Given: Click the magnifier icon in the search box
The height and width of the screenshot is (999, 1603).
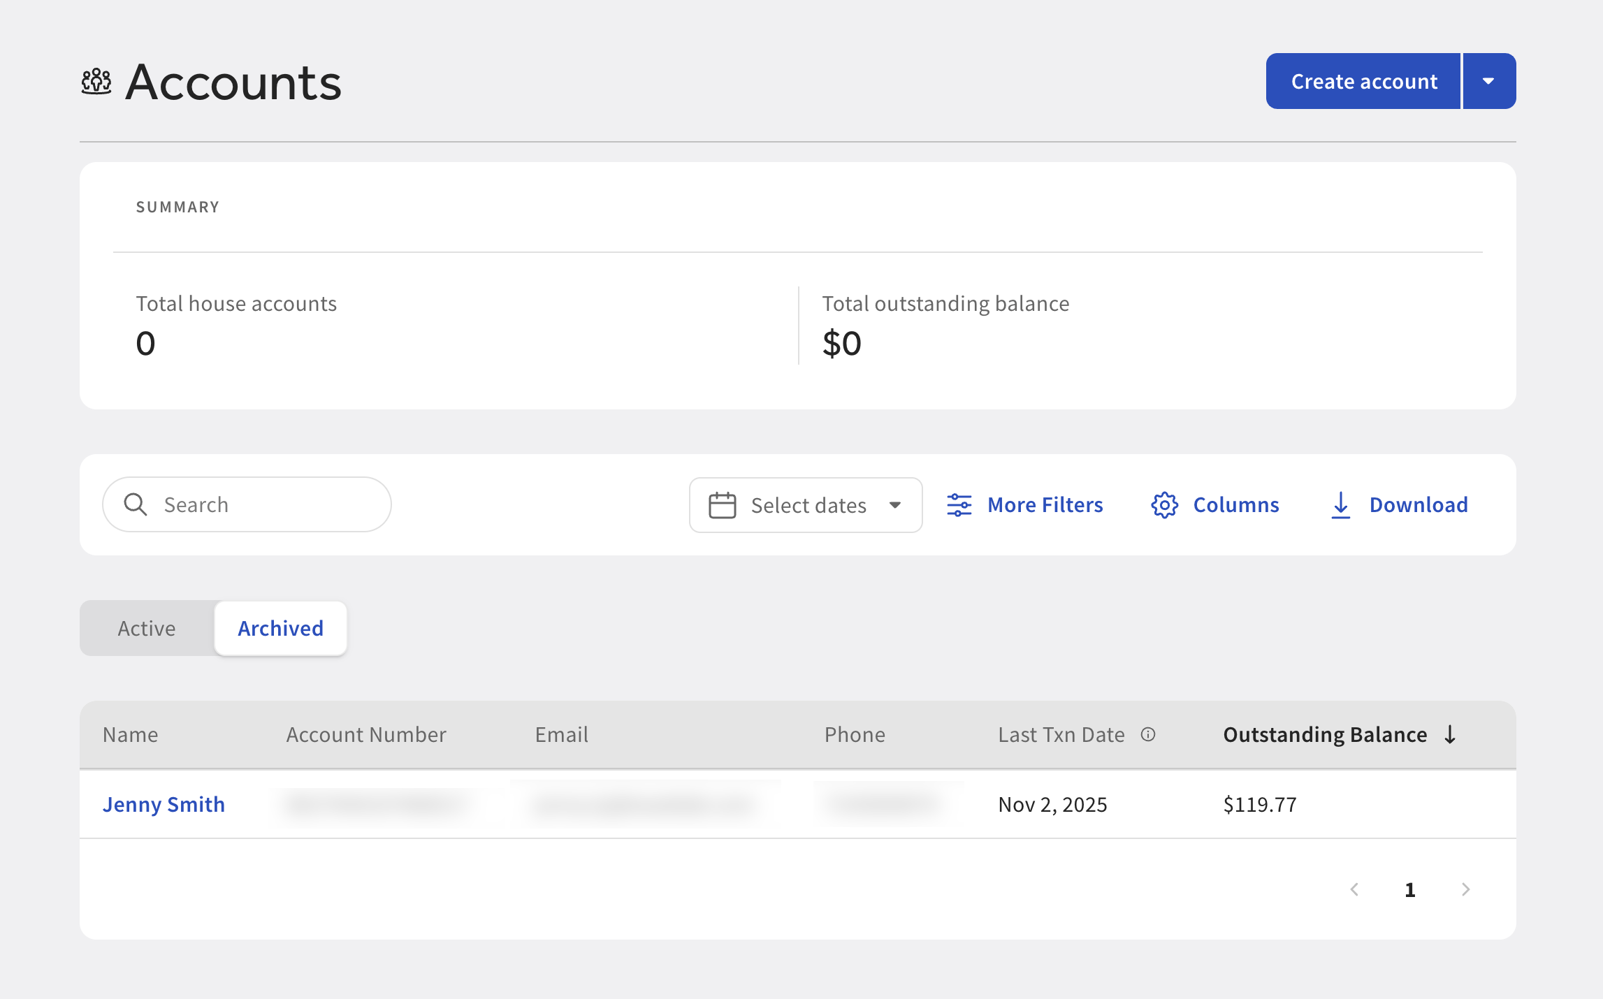Looking at the screenshot, I should (x=137, y=504).
